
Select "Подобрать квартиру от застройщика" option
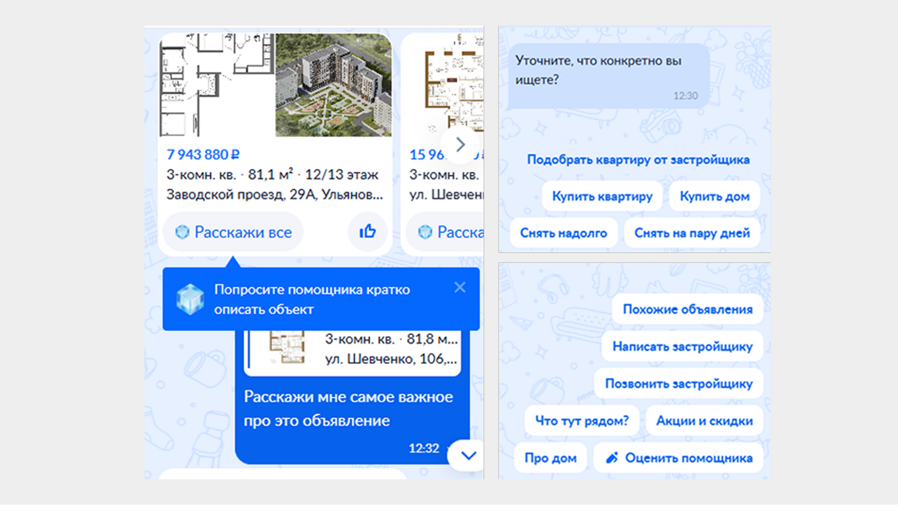[638, 160]
